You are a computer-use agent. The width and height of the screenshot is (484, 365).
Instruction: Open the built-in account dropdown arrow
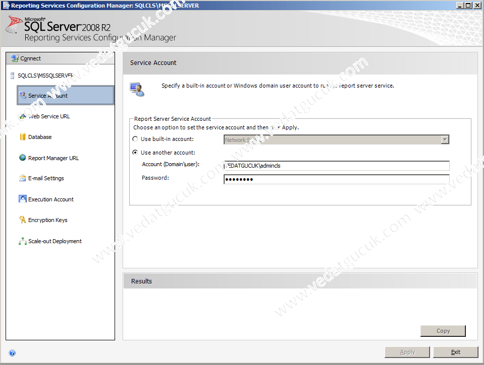445,139
